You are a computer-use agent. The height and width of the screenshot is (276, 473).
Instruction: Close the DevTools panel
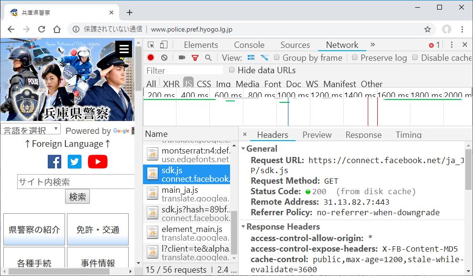click(x=465, y=44)
